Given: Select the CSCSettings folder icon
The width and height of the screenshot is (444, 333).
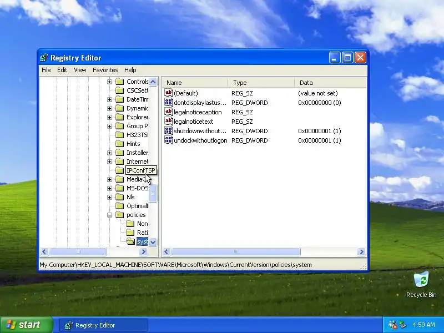Looking at the screenshot, I should [120, 90].
